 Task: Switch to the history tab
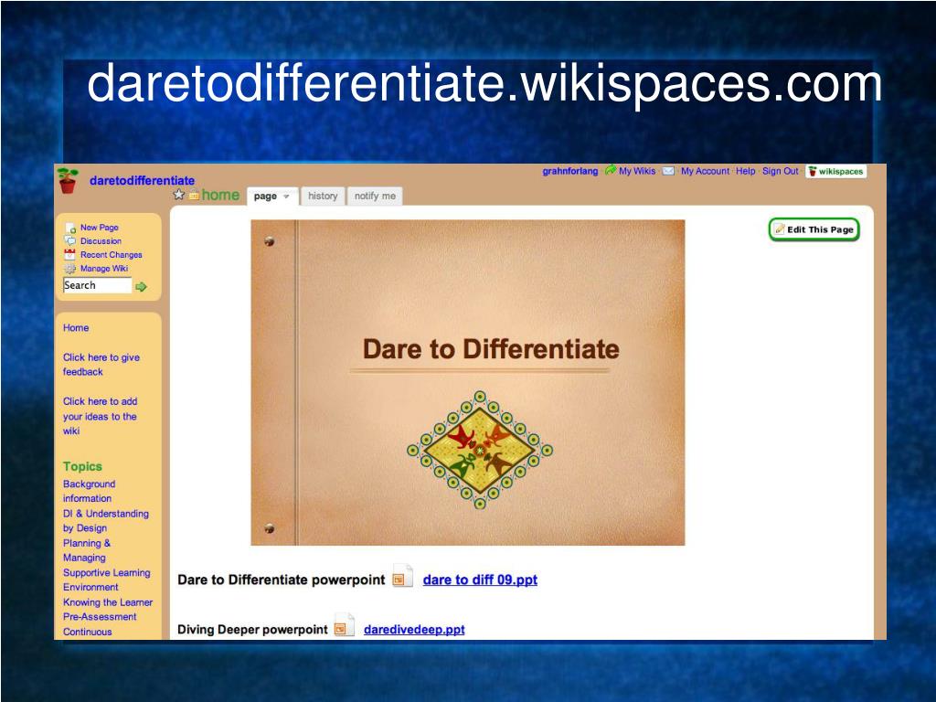tap(323, 196)
